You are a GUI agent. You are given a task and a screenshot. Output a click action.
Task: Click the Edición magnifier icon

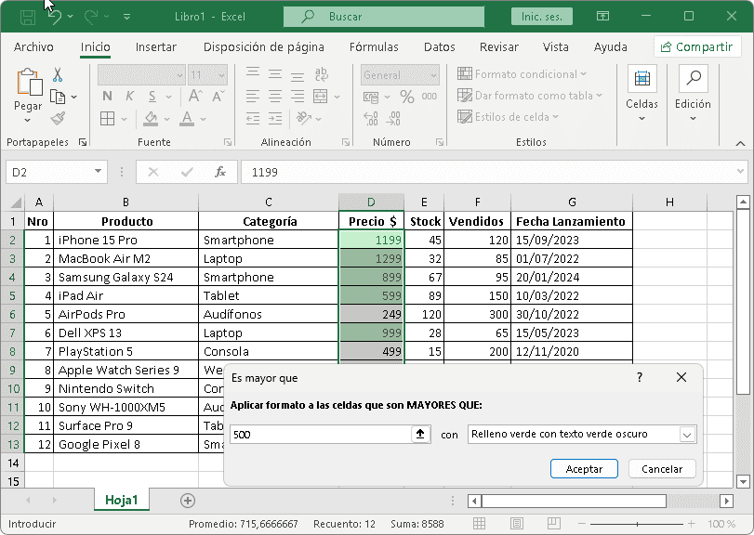click(692, 82)
